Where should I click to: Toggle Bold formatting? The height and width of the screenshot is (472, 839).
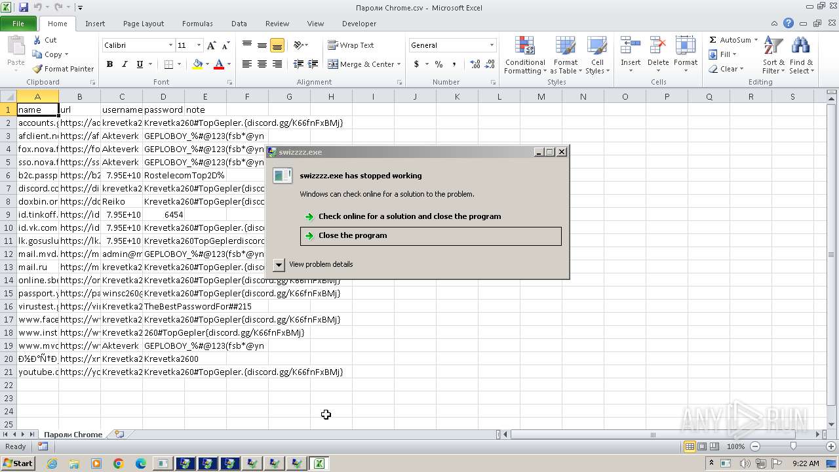click(x=109, y=64)
